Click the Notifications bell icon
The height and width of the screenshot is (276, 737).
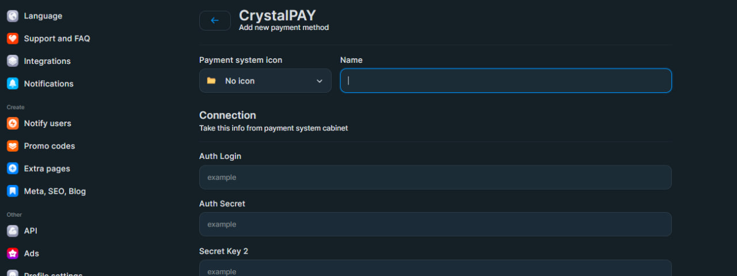click(x=13, y=84)
